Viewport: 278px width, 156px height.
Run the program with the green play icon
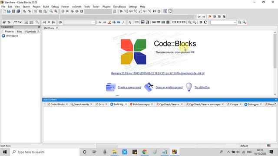point(67,11)
